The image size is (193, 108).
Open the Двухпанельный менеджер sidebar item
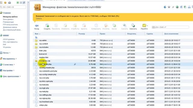12,30
